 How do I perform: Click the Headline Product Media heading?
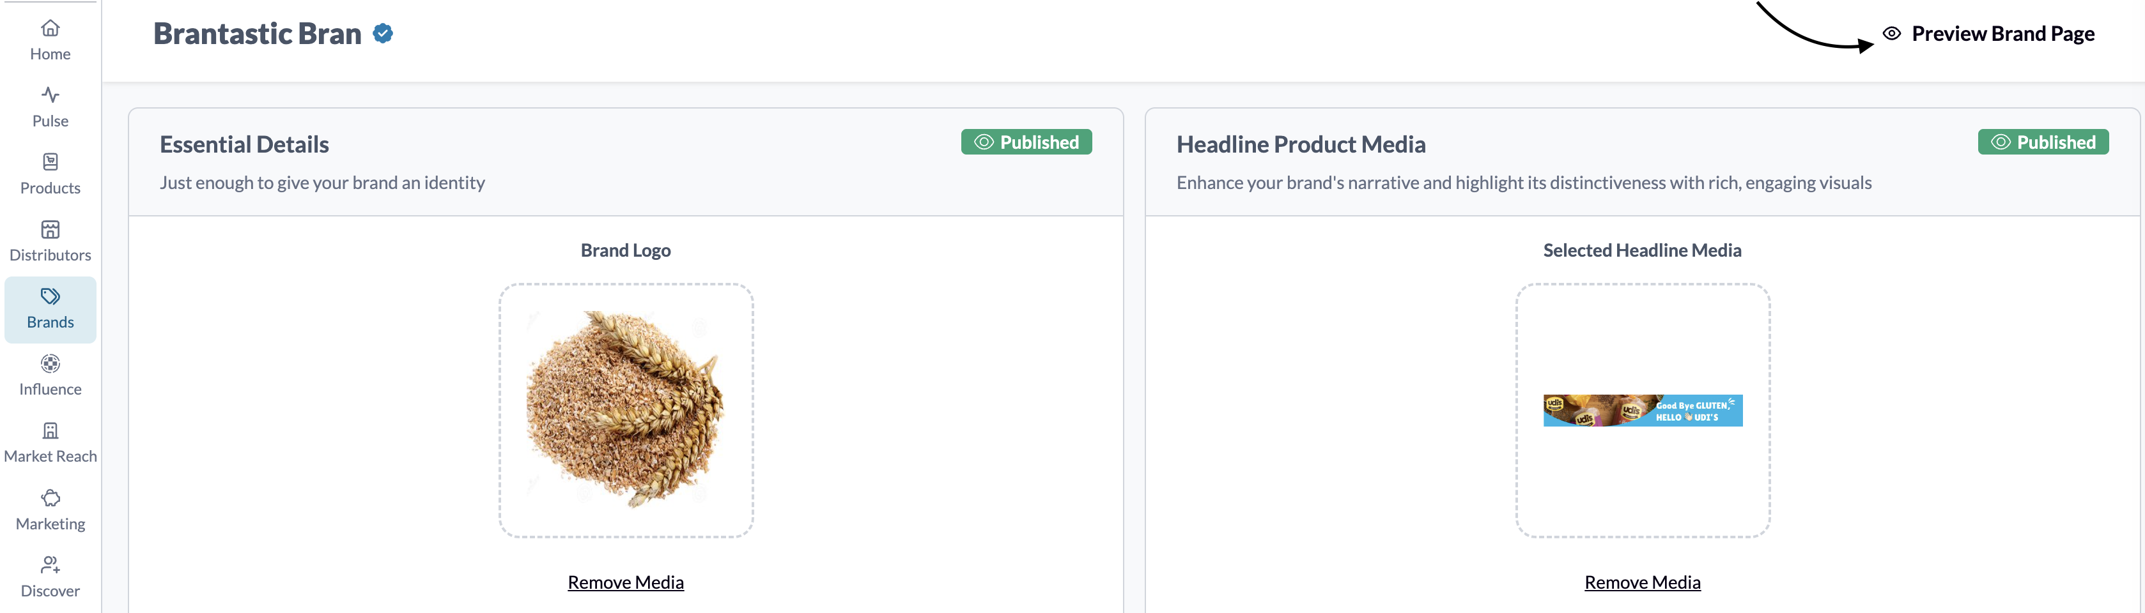(1301, 145)
